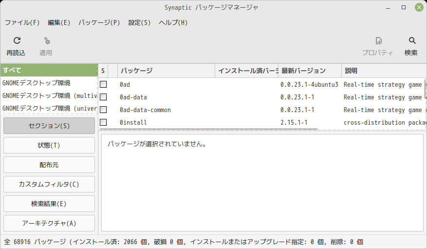Screen dimensions: 427x249
Task: Click the アーキテクチャ(A) button
Action: [49, 223]
